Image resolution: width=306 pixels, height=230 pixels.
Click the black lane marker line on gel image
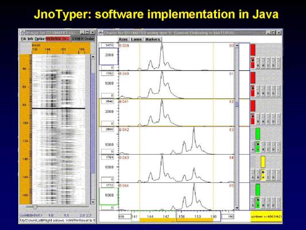59,108
